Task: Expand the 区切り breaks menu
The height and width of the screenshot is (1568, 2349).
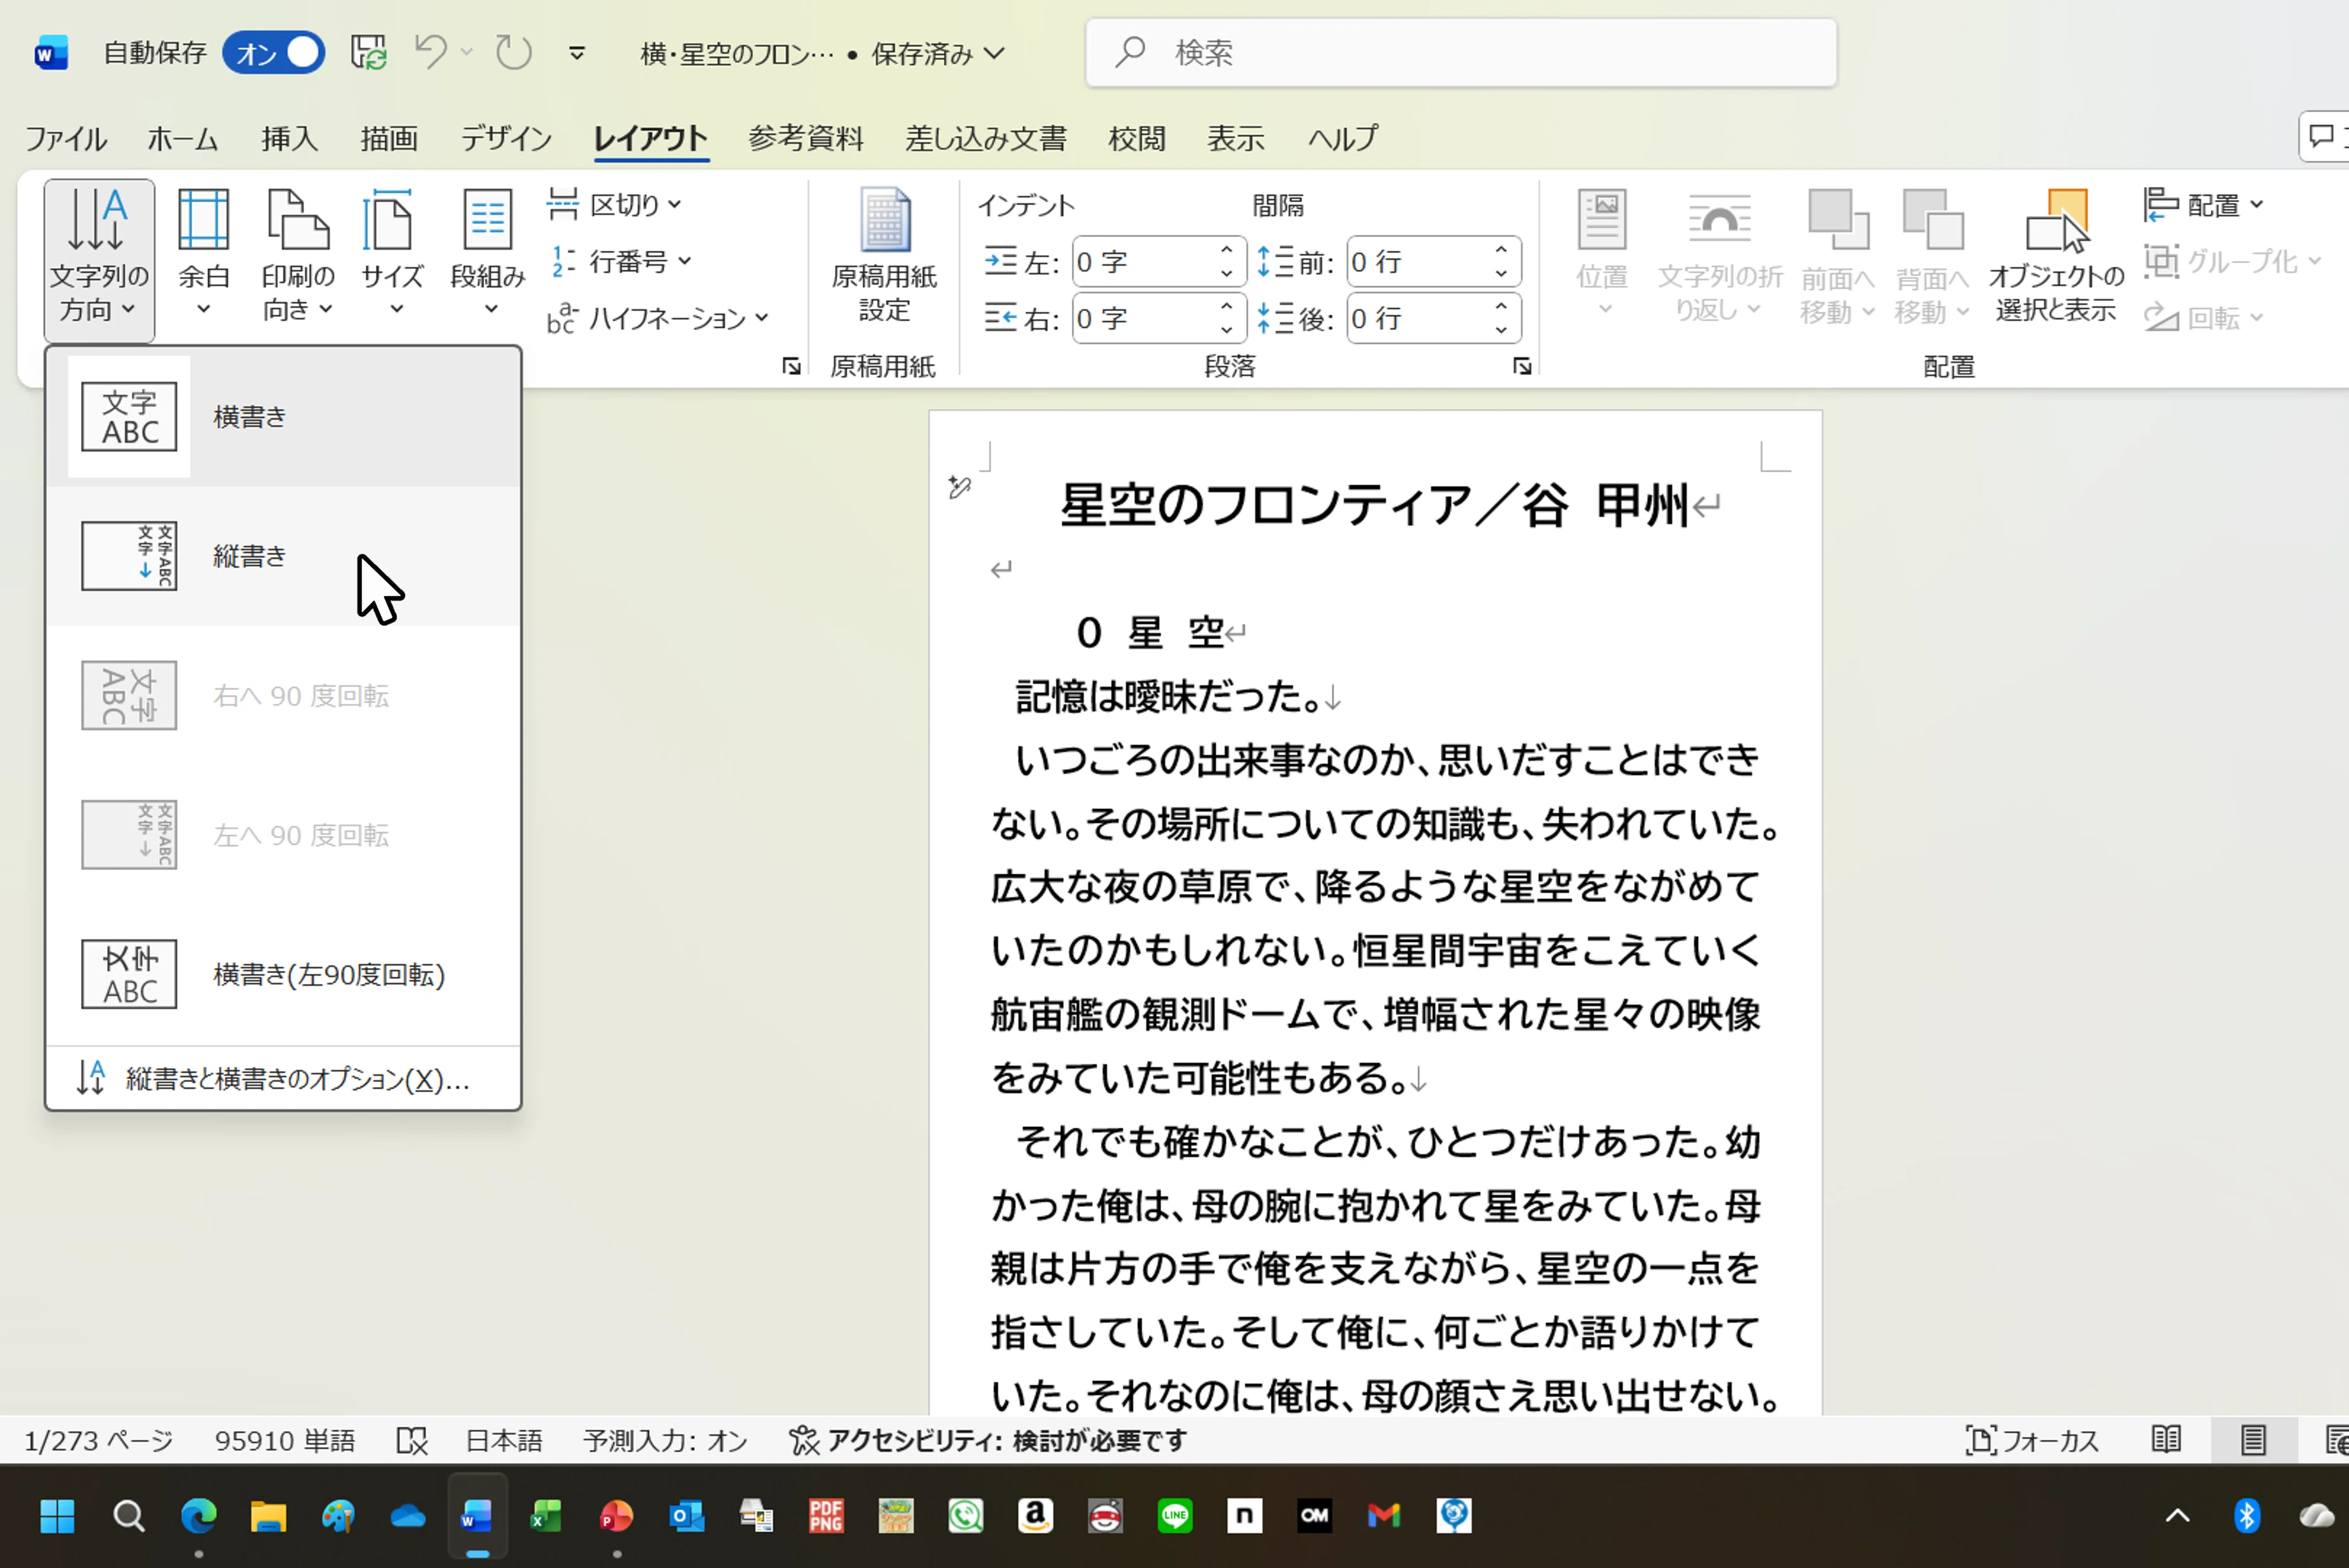Action: coord(615,205)
